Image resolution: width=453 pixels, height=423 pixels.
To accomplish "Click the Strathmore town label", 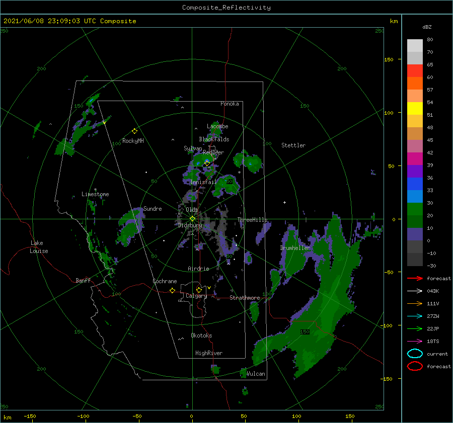I will tap(245, 298).
